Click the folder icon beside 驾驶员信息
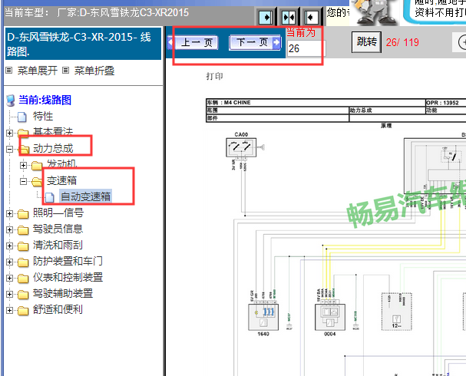The height and width of the screenshot is (376, 466). pos(23,230)
